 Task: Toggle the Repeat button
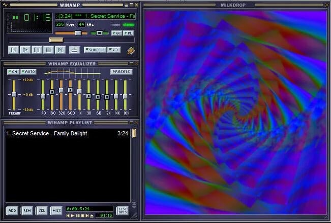point(114,50)
